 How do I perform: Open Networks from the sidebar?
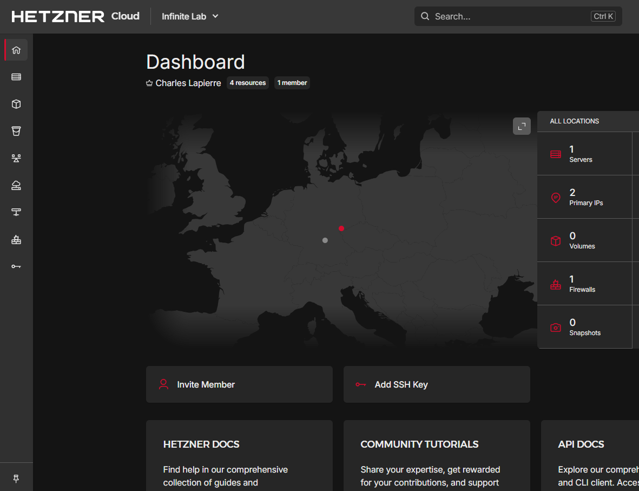point(16,212)
